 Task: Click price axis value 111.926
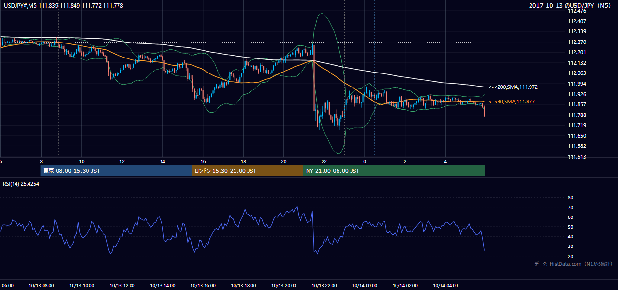point(576,94)
